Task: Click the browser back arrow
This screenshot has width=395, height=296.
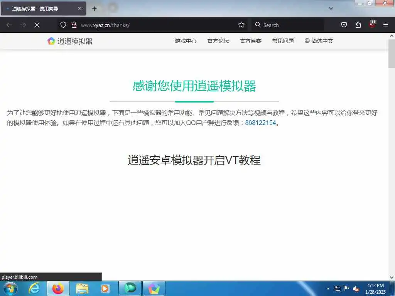Action: click(x=9, y=25)
